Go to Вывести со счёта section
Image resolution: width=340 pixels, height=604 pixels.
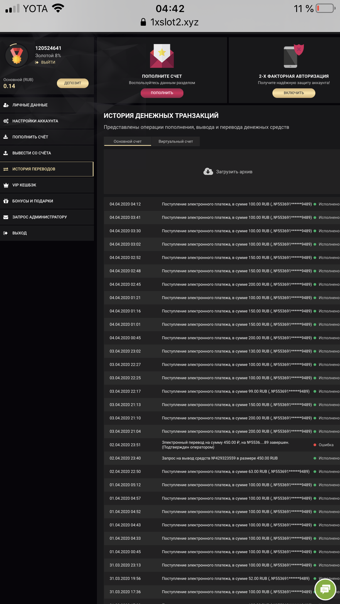[x=31, y=153]
